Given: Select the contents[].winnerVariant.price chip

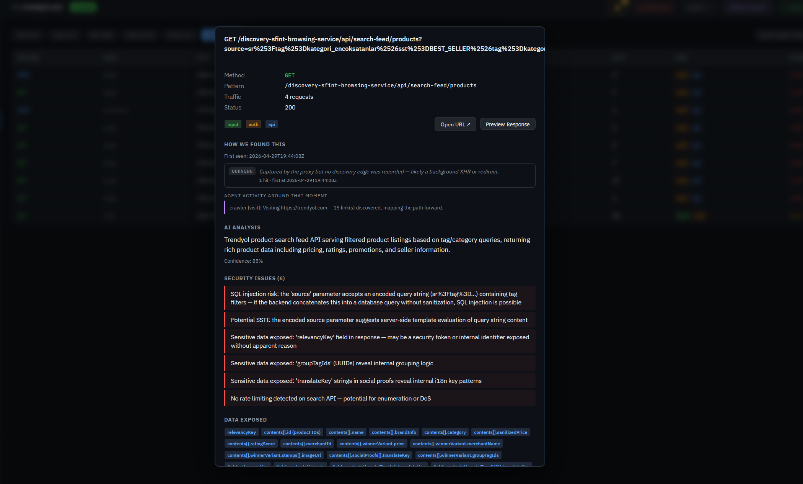Looking at the screenshot, I should pos(372,444).
